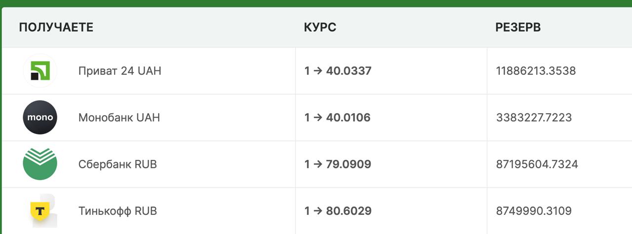
Task: Click the Privat 24 green logo icon
Action: [40, 71]
